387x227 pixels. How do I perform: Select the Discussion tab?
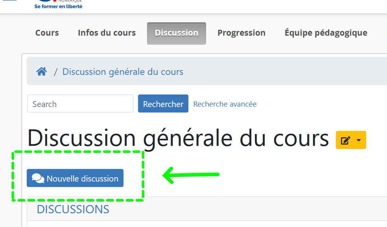click(176, 33)
